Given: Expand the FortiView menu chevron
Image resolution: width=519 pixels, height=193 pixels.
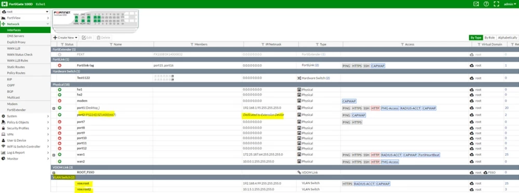Looking at the screenshot, I should pos(48,18).
